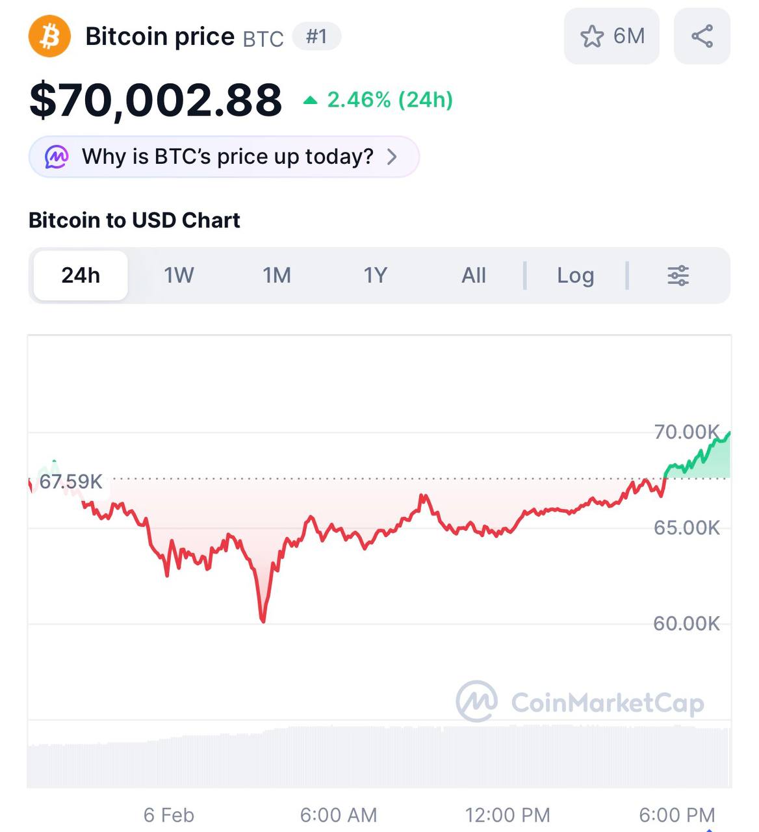Viewport: 759px width, 832px height.
Task: Click the #1 rank badge
Action: (x=316, y=36)
